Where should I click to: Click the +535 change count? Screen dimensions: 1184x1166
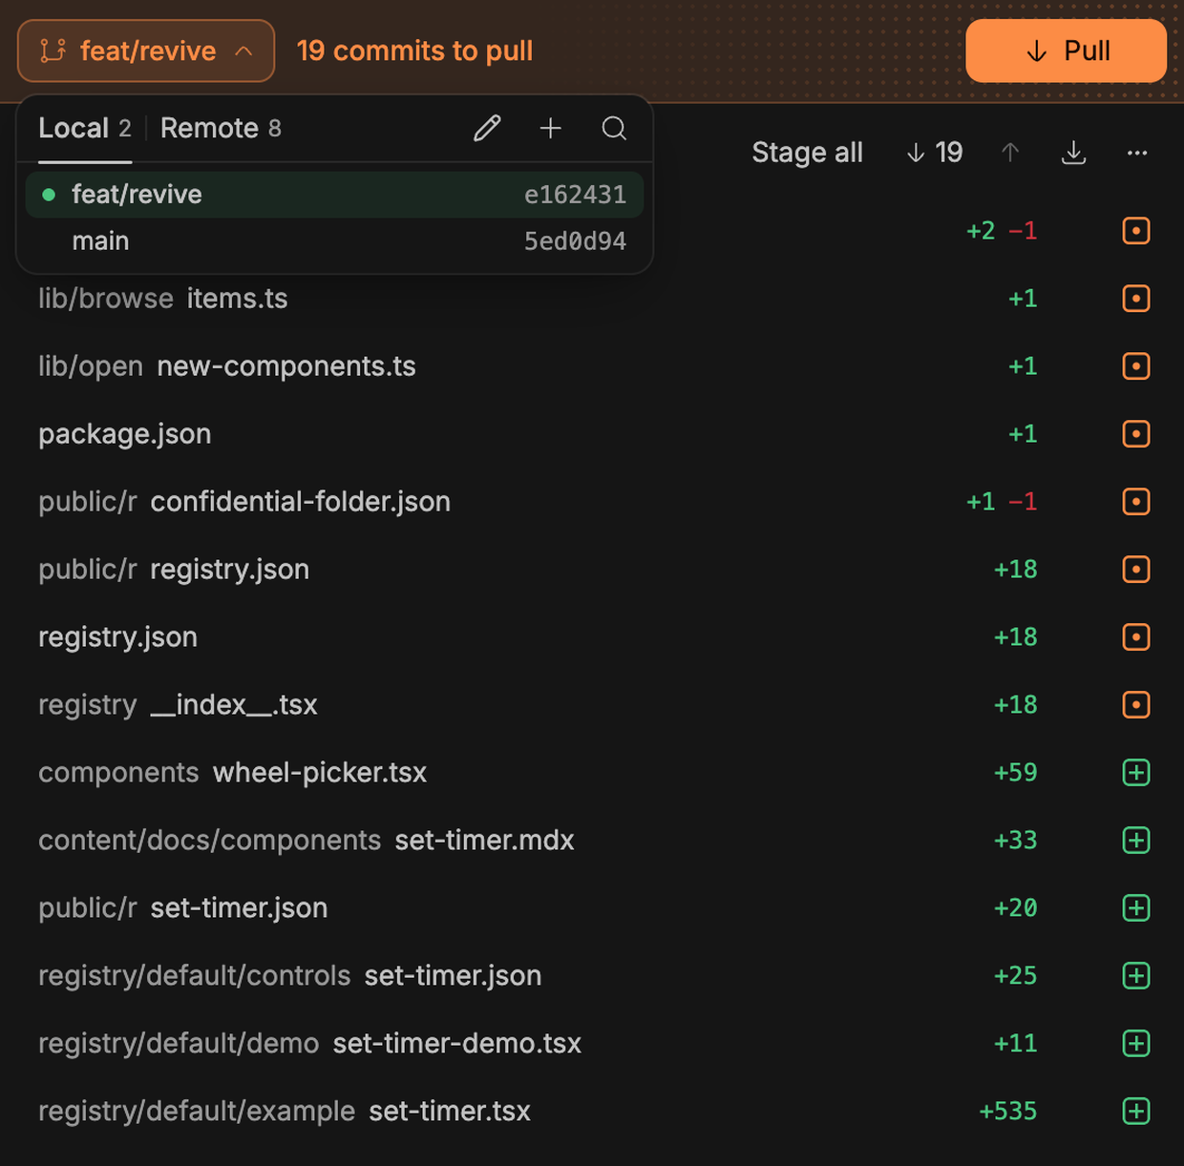(x=1007, y=1112)
